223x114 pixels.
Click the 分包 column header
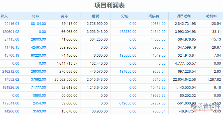click(x=125, y=16)
